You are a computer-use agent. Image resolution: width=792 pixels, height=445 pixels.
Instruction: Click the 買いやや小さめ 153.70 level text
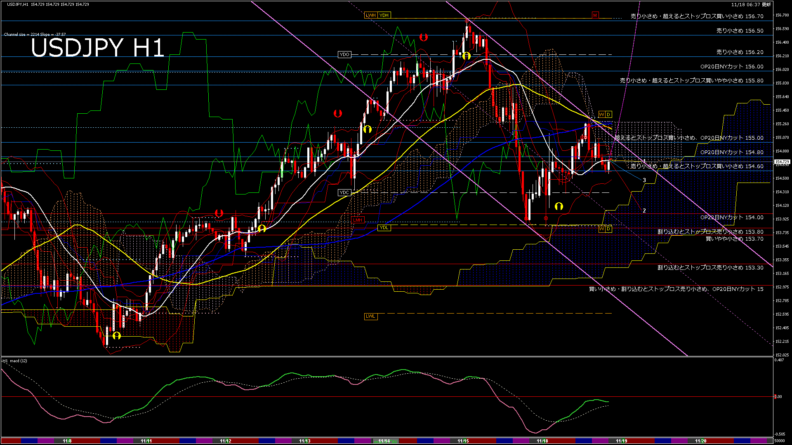734,239
